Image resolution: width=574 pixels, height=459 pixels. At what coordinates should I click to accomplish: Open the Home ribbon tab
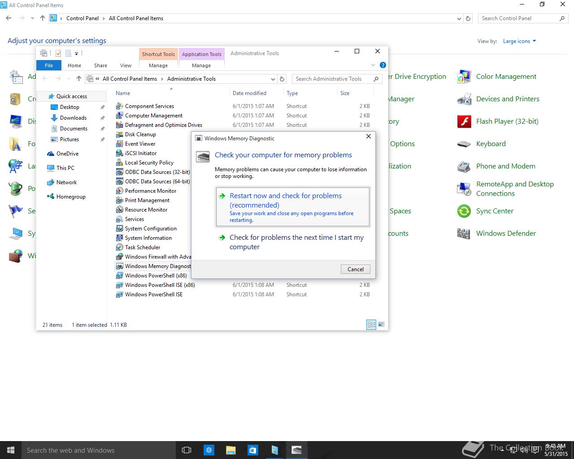click(74, 65)
